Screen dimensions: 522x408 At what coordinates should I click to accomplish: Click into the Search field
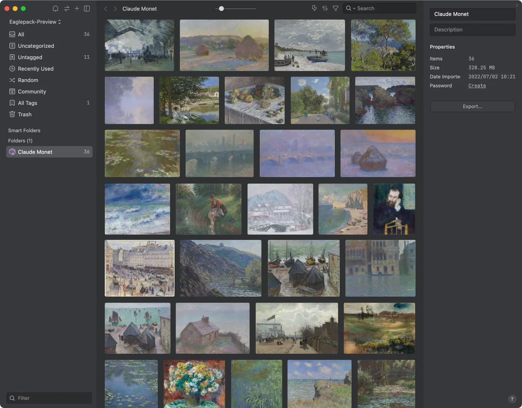tap(380, 8)
